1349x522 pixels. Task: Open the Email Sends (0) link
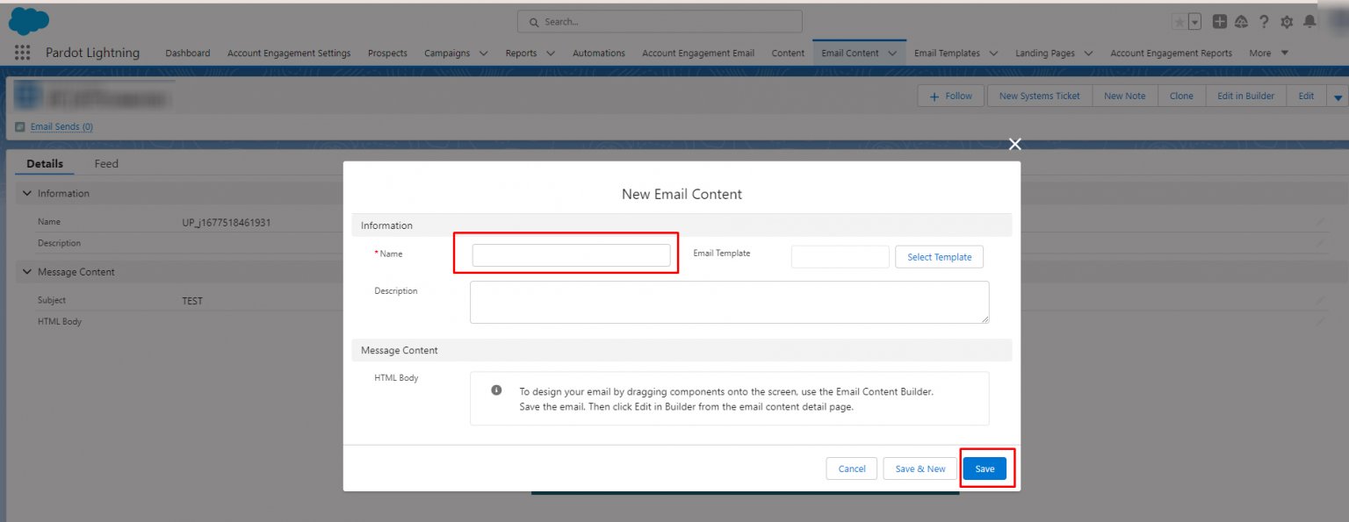click(61, 127)
